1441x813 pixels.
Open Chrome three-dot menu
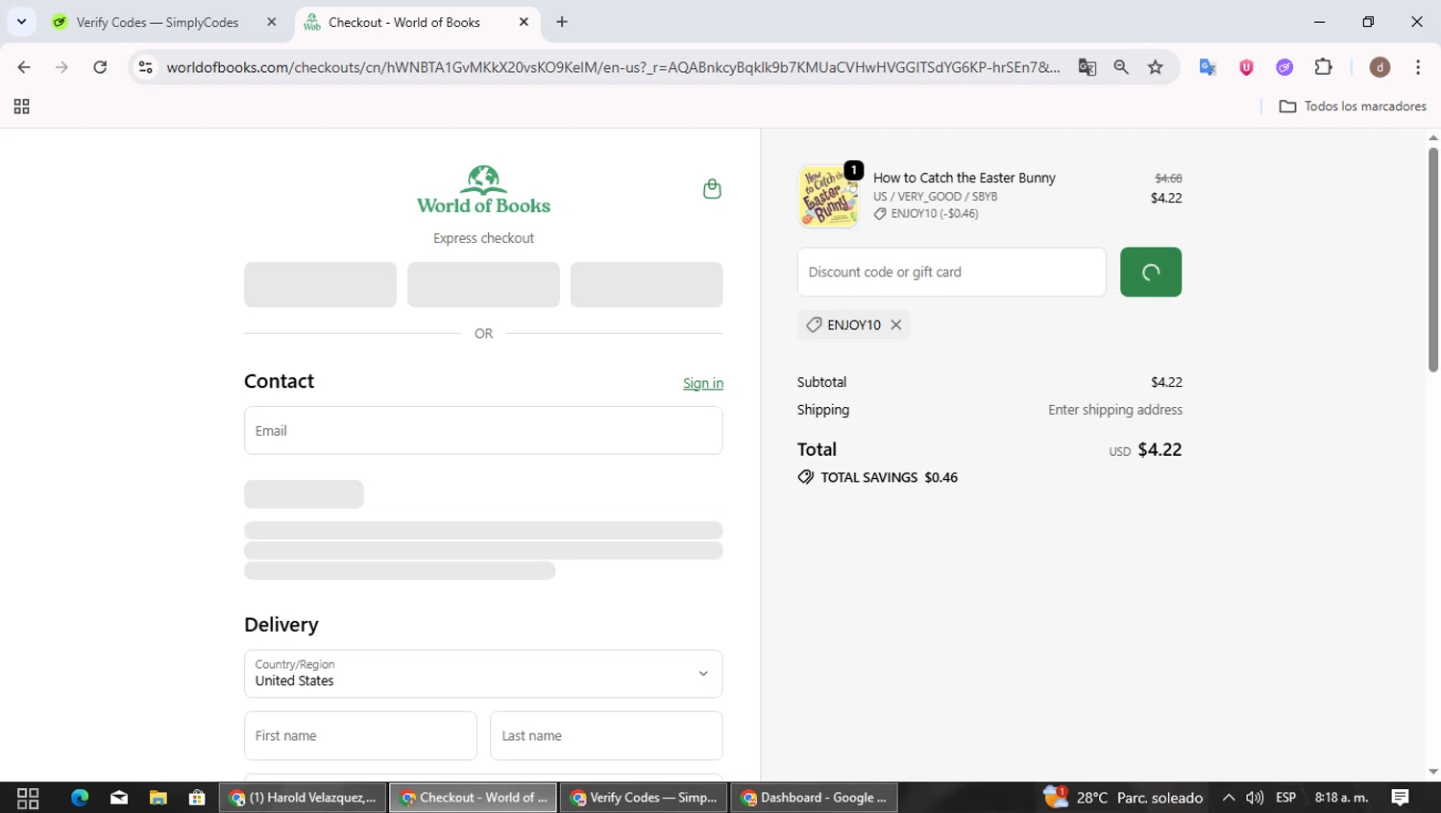[1418, 67]
